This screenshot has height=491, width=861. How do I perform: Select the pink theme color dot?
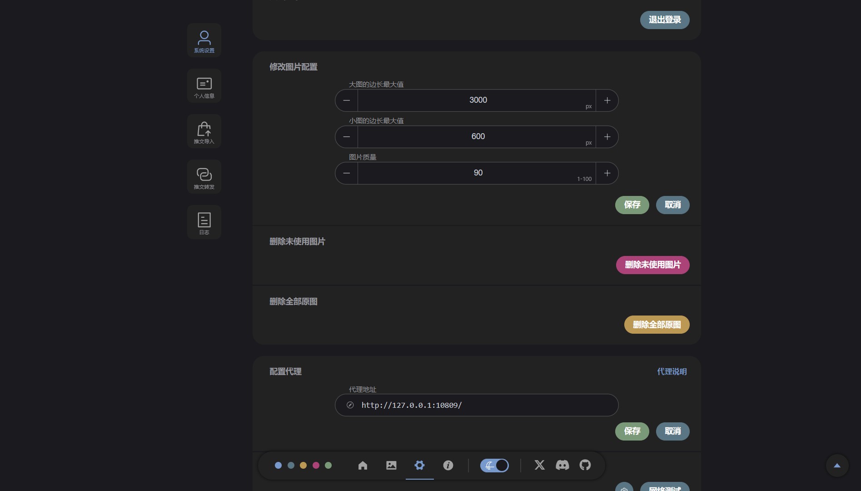point(316,465)
